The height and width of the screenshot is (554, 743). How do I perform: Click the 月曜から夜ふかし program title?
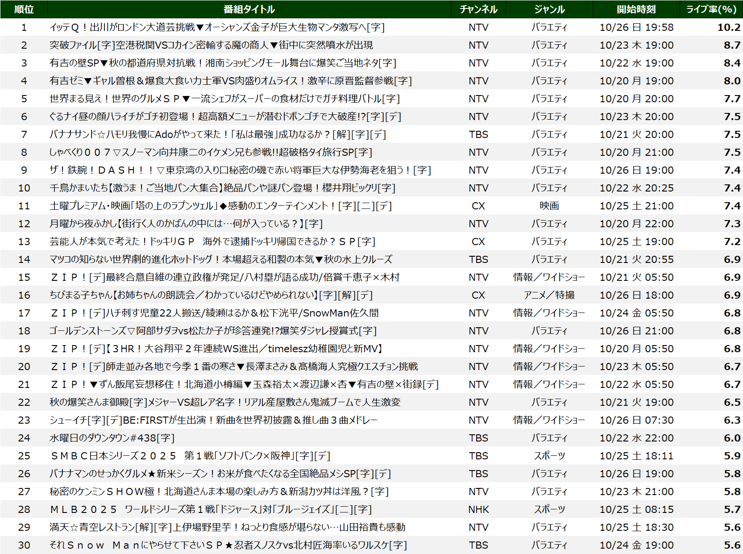(186, 224)
